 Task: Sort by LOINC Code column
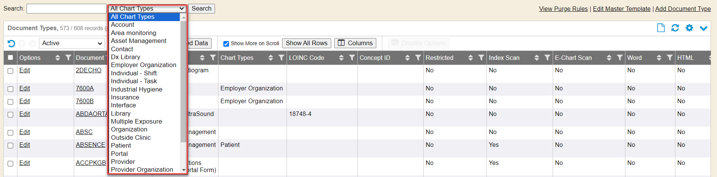pyautogui.click(x=341, y=58)
